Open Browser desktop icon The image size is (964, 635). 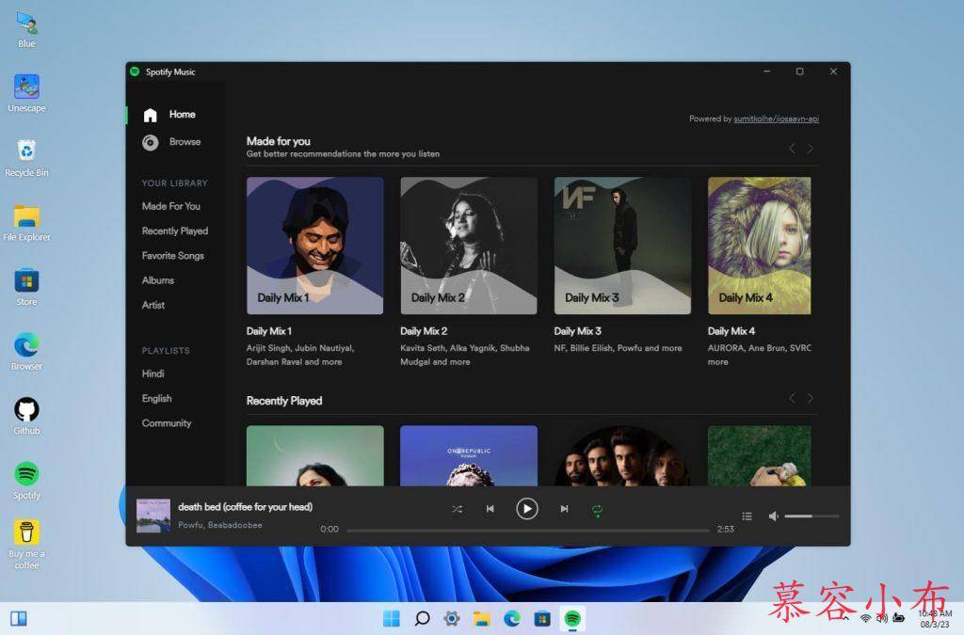coord(26,351)
